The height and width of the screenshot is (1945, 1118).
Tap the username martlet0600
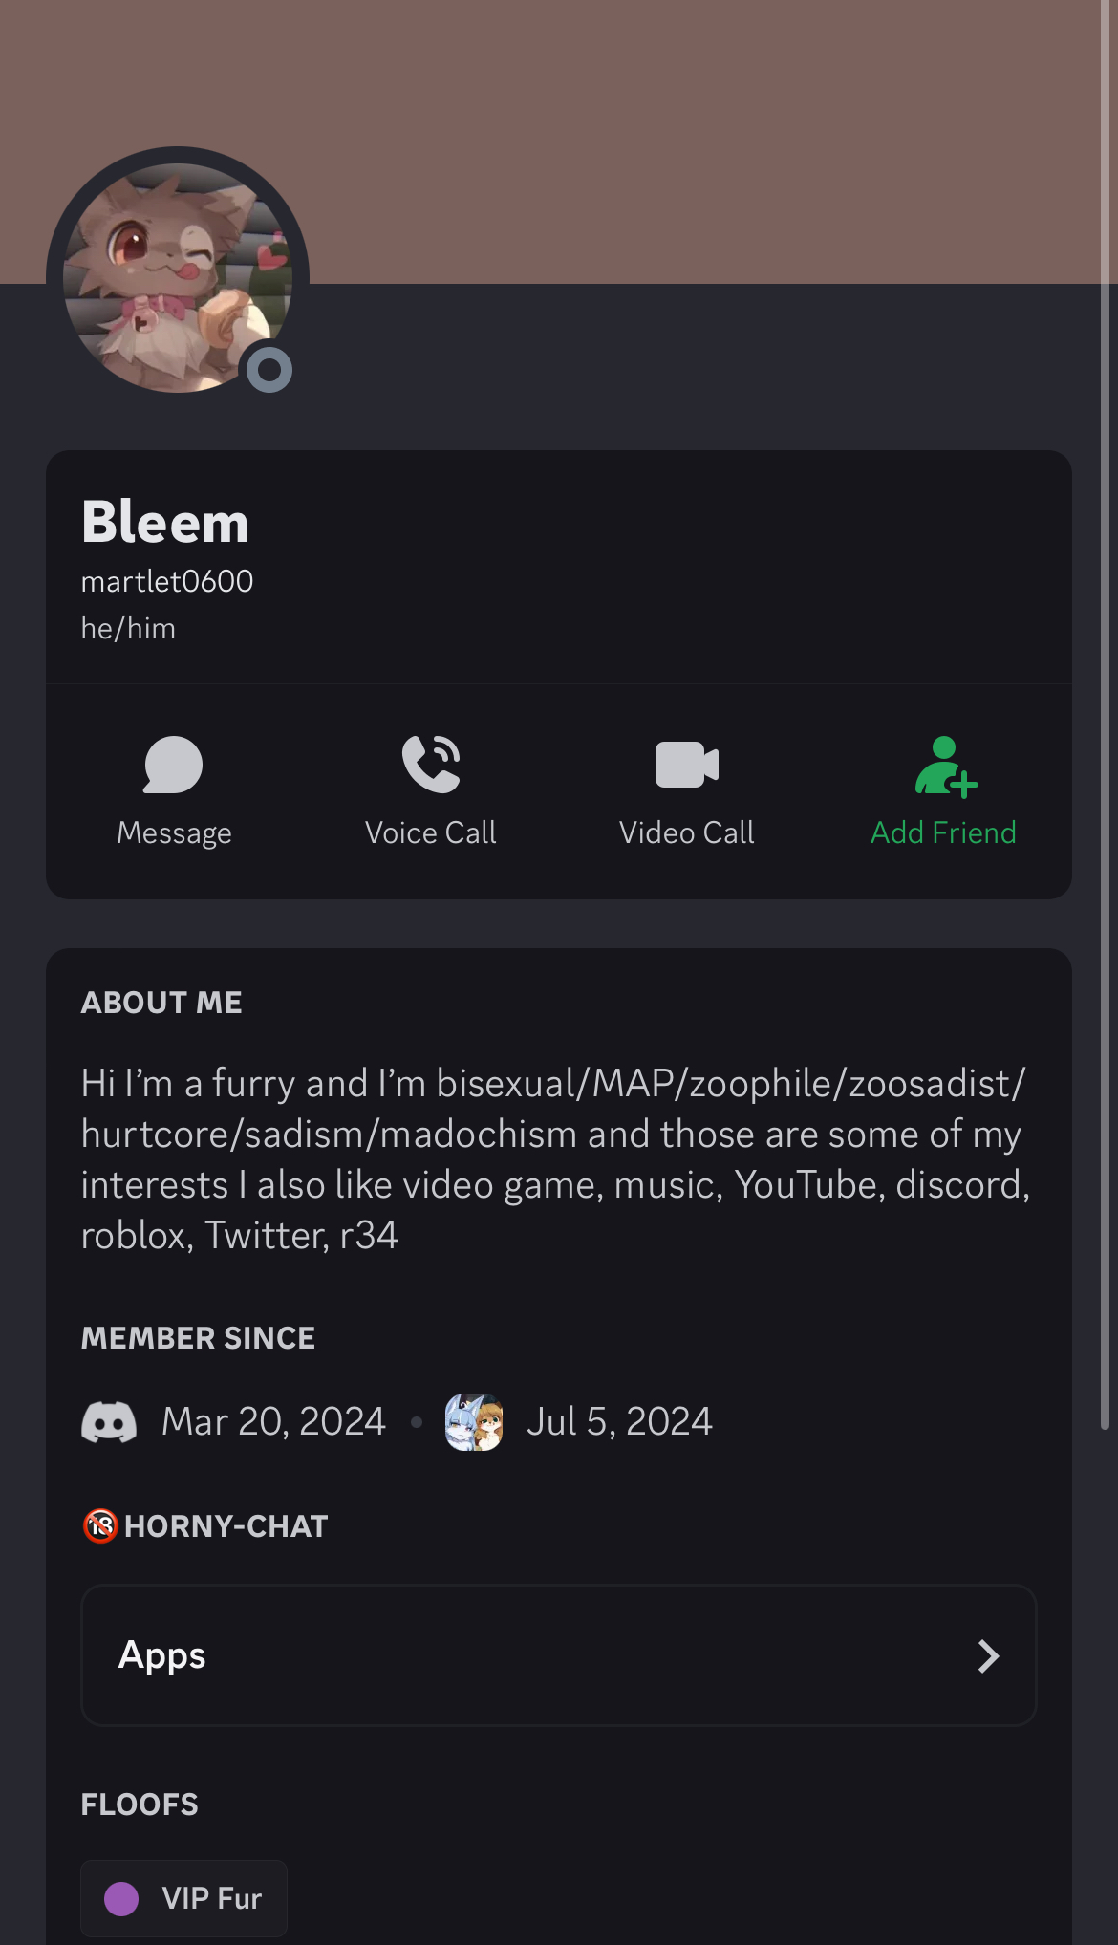point(167,581)
